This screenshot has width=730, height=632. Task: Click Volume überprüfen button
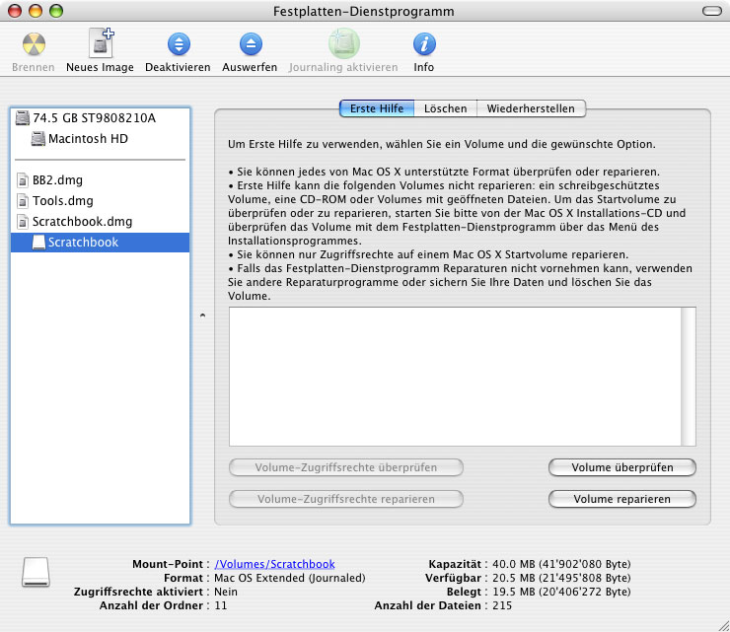point(622,467)
